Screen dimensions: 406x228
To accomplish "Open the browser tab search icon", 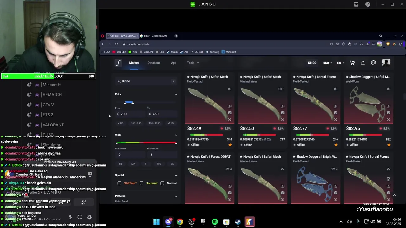I will pyautogui.click(x=381, y=36).
